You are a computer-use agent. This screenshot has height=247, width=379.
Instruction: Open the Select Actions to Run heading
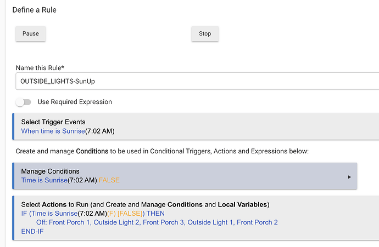tap(145, 204)
